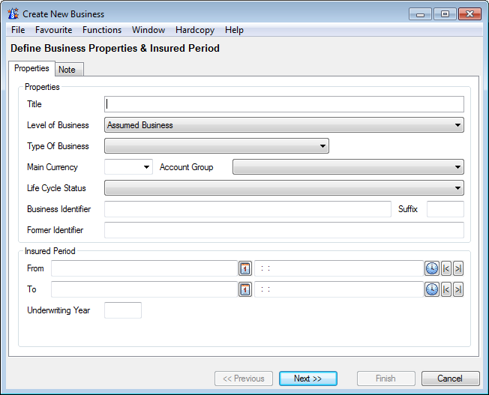Open the calendar picker for From date
Image resolution: width=489 pixels, height=395 pixels.
tap(245, 268)
